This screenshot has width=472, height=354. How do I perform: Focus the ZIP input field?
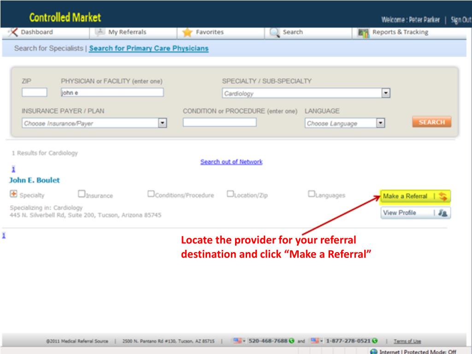pos(34,92)
